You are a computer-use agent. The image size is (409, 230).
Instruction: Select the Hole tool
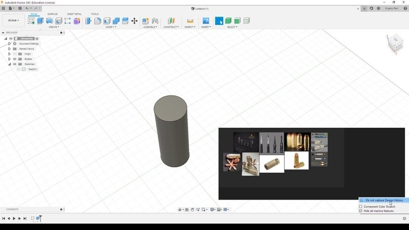pos(58,21)
